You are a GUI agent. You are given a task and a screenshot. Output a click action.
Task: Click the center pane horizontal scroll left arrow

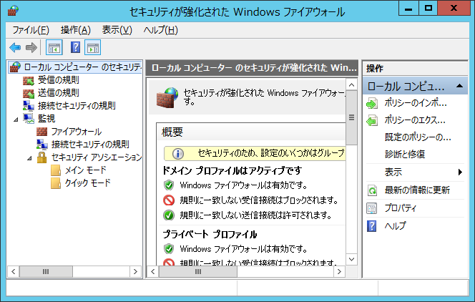pyautogui.click(x=153, y=271)
